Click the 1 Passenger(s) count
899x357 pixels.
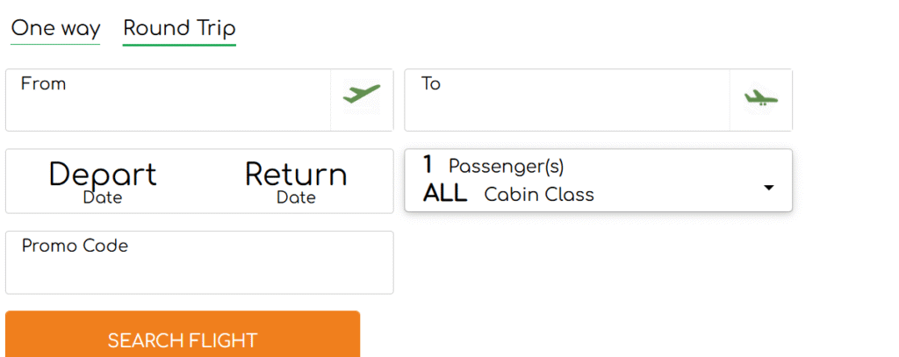(493, 165)
